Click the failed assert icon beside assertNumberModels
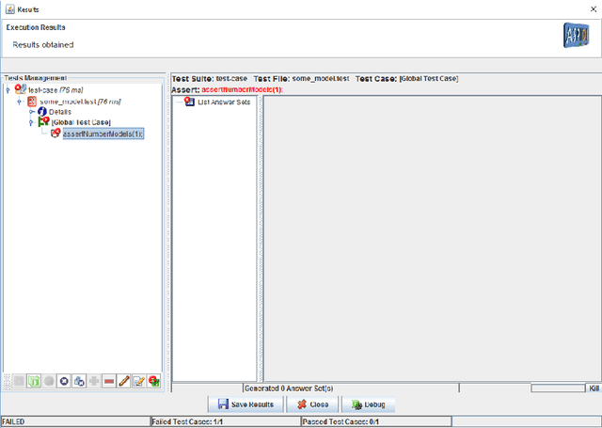 [55, 133]
